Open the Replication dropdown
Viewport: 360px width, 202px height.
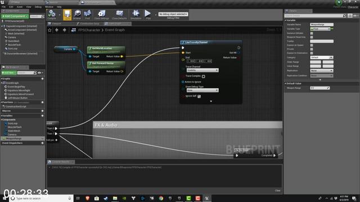pos(321,71)
